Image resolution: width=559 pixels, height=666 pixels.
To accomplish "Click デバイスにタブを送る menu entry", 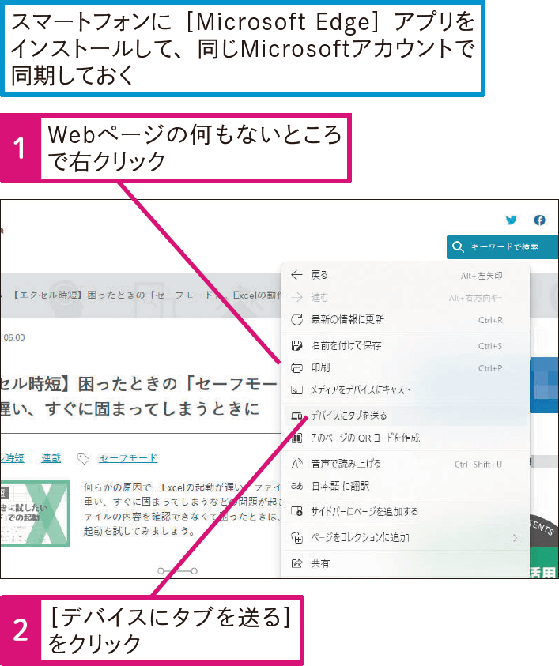I will tap(406, 416).
